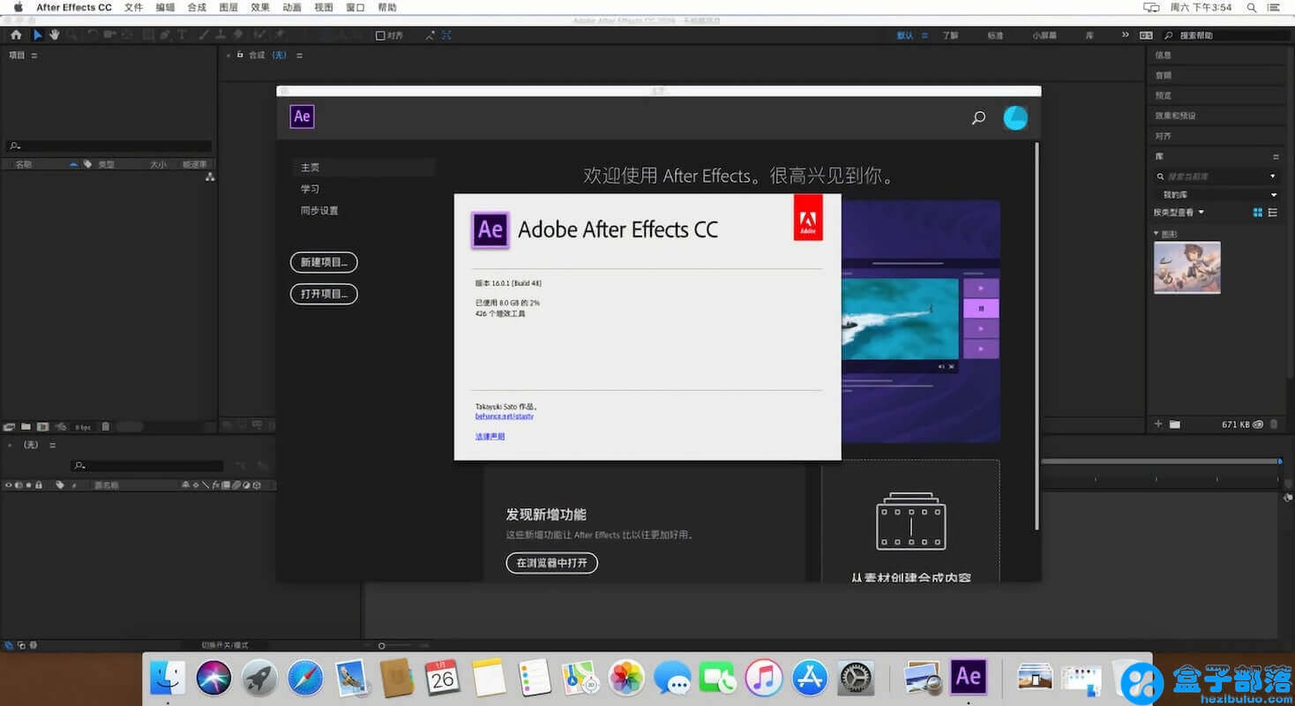Viewport: 1295px width, 706px height.
Task: Click the adjustment layer column icon in timeline
Action: (246, 485)
